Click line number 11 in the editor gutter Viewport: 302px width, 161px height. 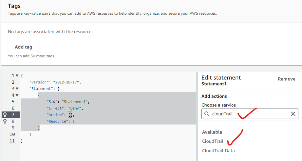(x=12, y=141)
